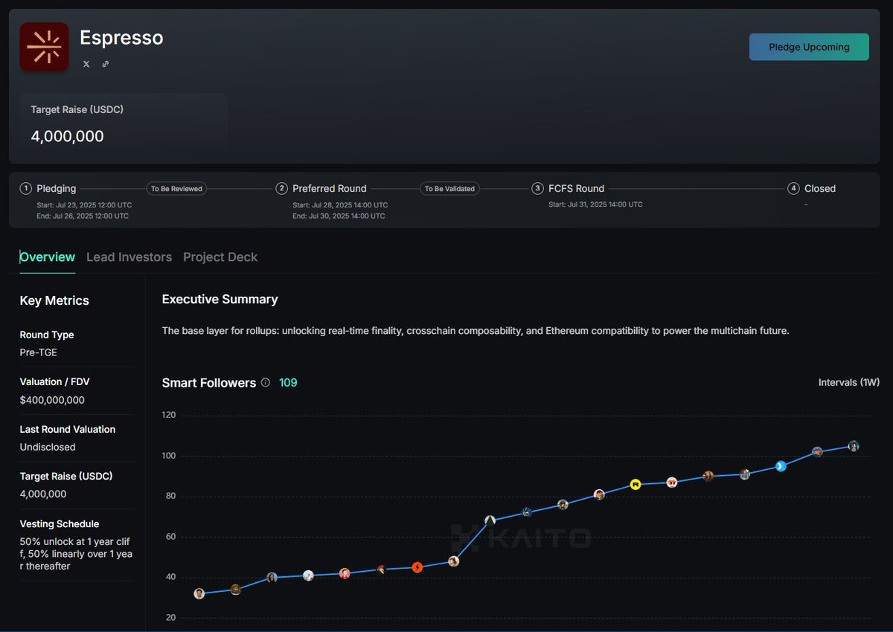Click the 4,000,000 value in header card

click(x=67, y=136)
